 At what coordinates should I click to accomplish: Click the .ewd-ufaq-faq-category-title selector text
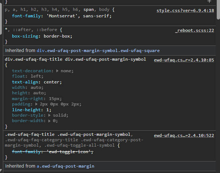pos(41,140)
